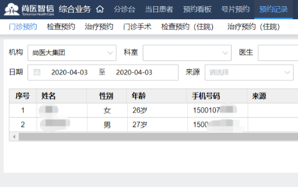Open the 分诊台 tab
The image size is (298, 187).
[125, 9]
